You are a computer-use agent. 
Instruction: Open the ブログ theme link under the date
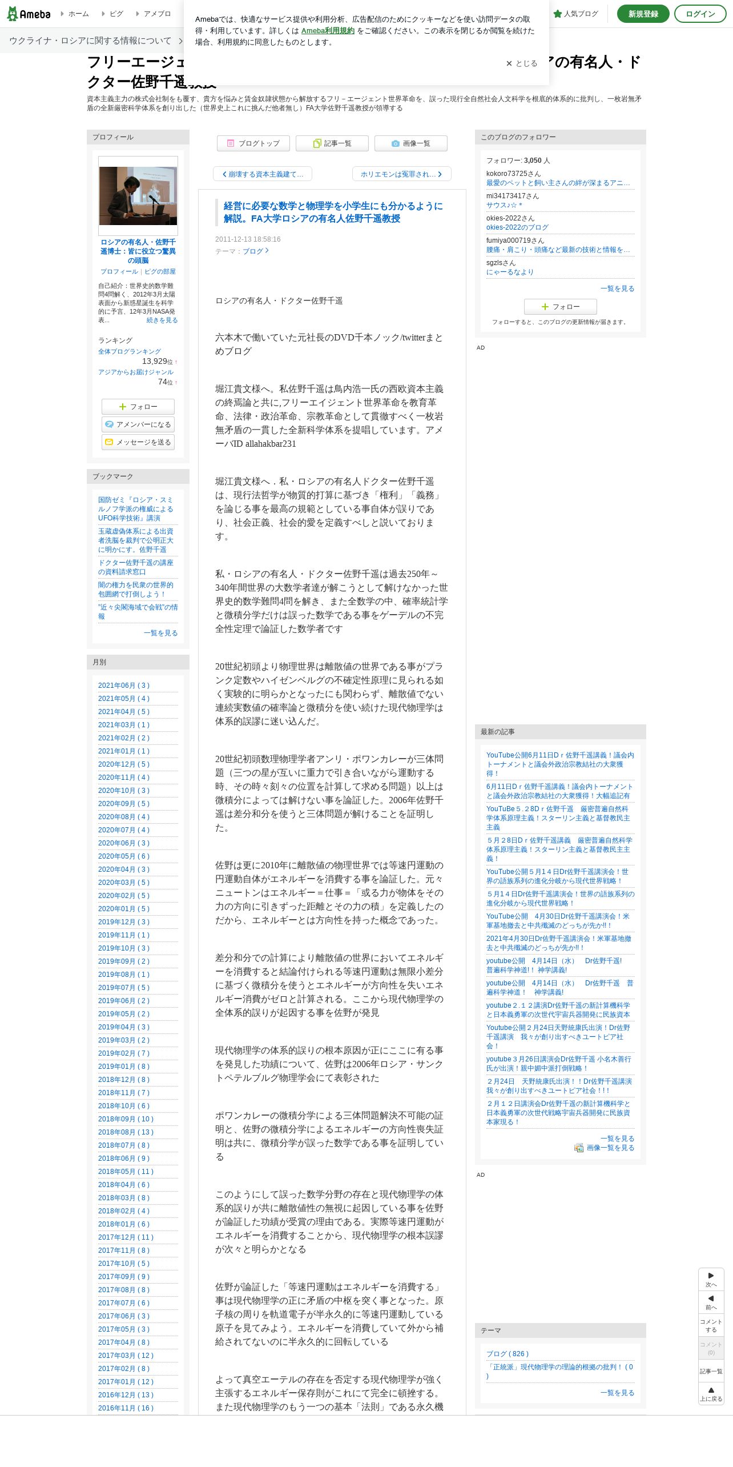(x=255, y=251)
